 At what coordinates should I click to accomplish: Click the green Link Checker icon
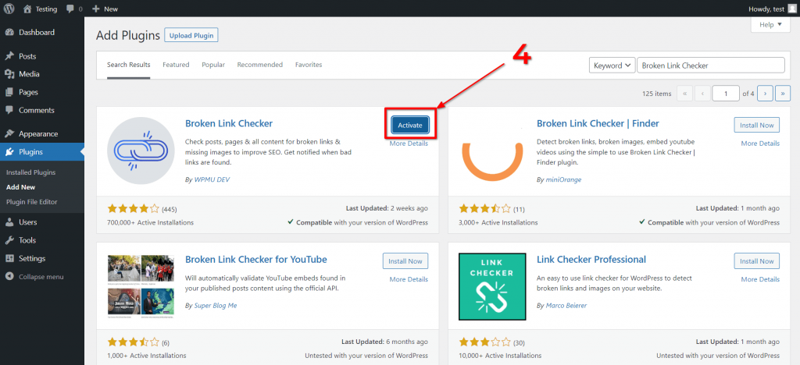[x=492, y=286]
